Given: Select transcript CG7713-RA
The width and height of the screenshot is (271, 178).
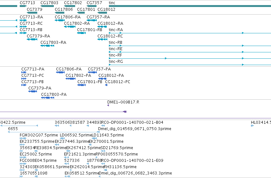Looking at the screenshot, I should point(23,20).
